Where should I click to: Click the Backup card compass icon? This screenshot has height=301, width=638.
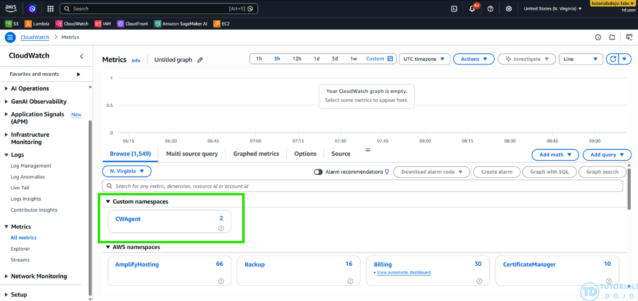(350, 280)
